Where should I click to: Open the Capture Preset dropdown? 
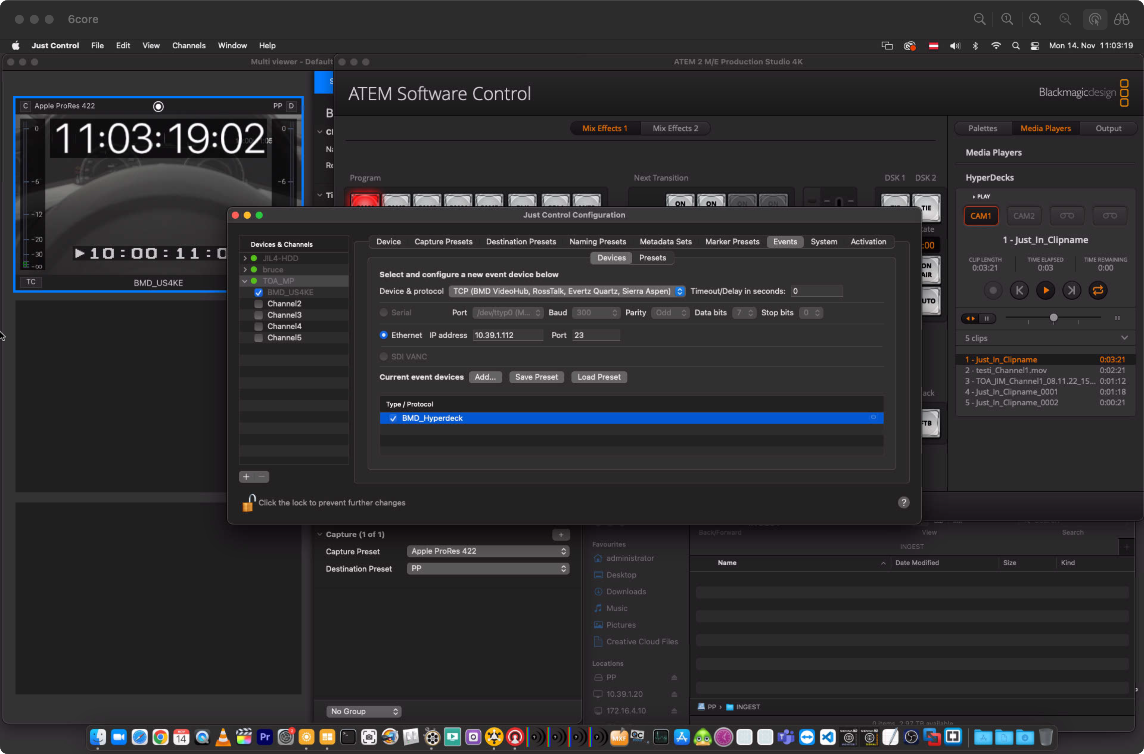click(x=488, y=551)
